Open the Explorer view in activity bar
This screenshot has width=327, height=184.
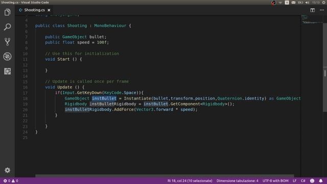[7, 12]
